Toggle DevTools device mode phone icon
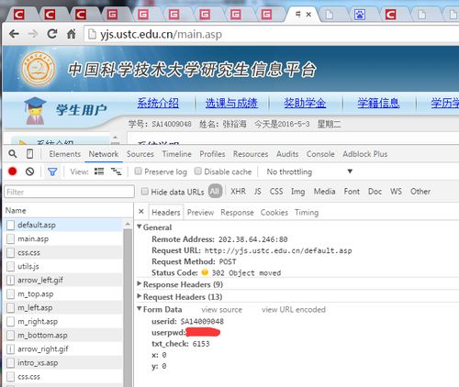459x387 pixels. pos(29,154)
